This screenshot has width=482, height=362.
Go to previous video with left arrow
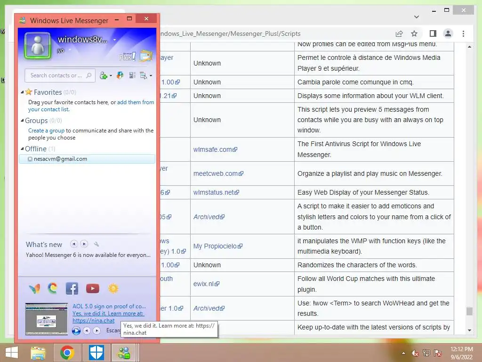click(87, 330)
